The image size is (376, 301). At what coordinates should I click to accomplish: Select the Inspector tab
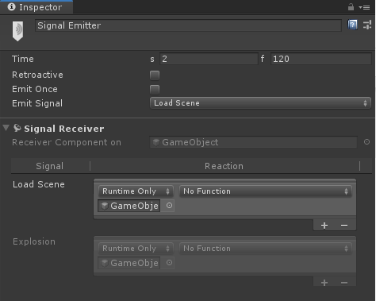coord(36,7)
